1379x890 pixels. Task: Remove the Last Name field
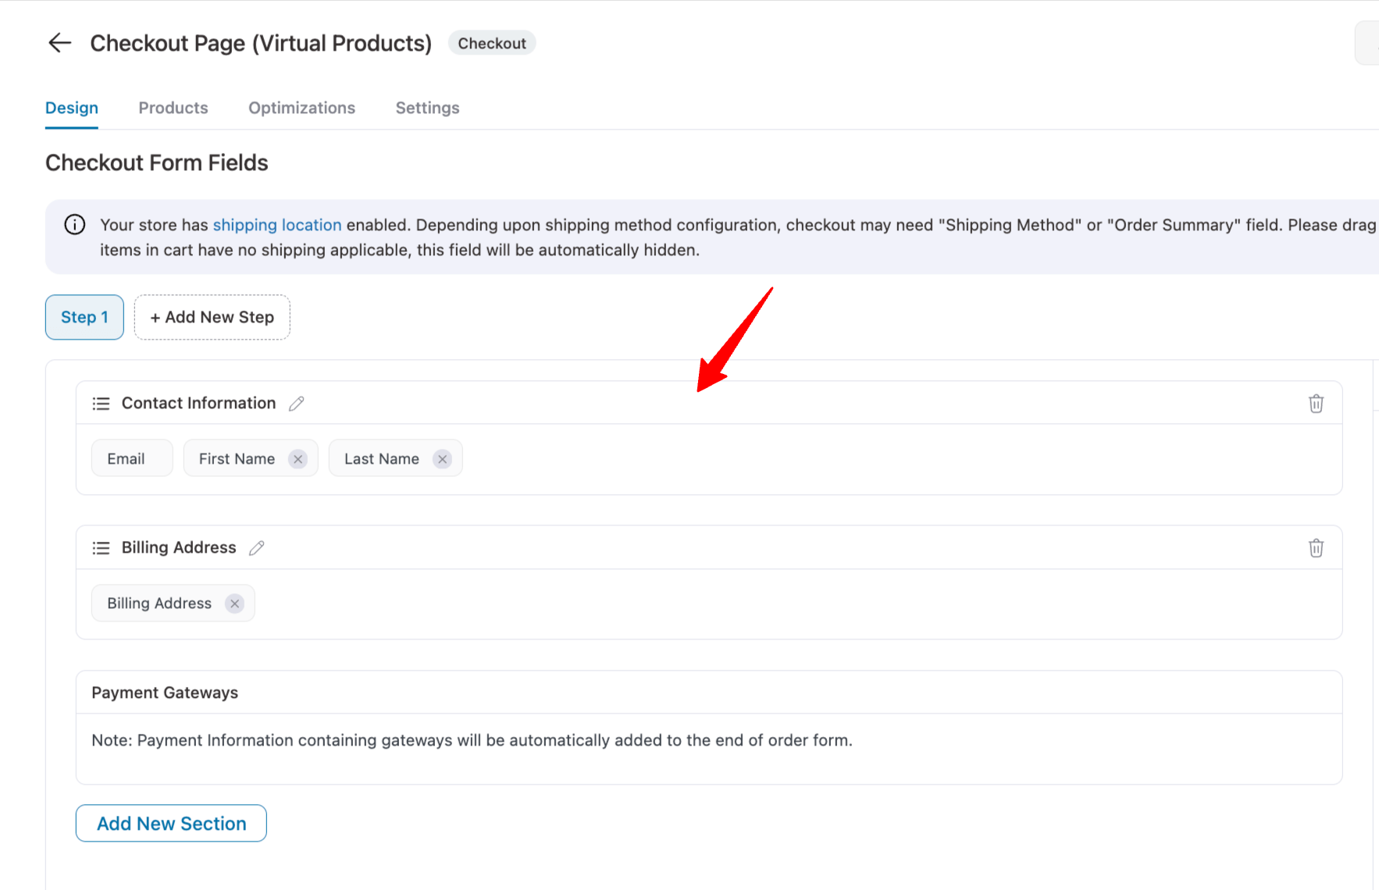coord(442,459)
